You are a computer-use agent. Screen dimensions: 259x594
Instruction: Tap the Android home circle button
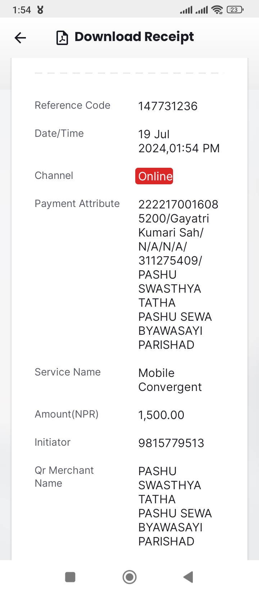129,577
